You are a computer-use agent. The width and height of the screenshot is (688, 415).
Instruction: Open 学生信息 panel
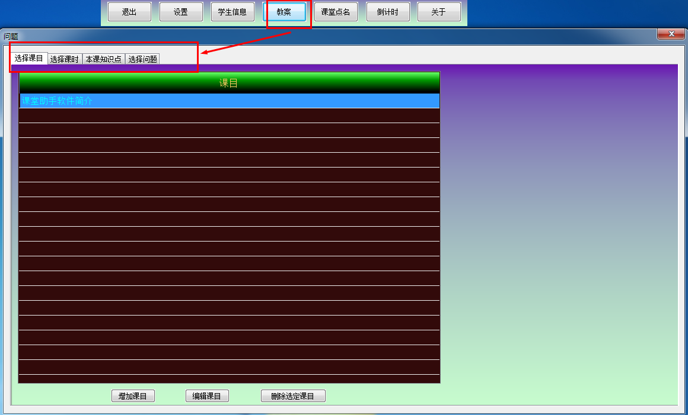(232, 12)
